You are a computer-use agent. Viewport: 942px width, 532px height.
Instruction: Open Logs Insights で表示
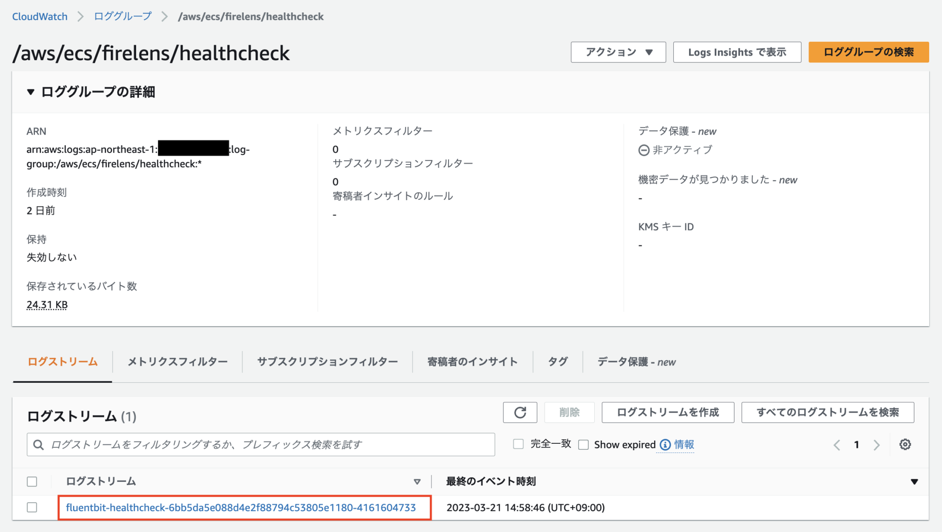tap(737, 52)
